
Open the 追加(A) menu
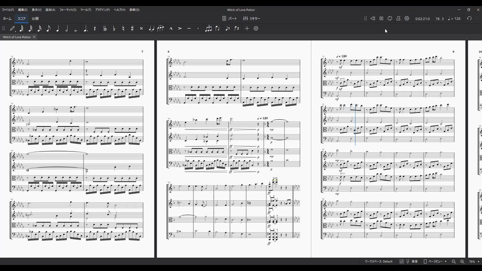coord(50,10)
